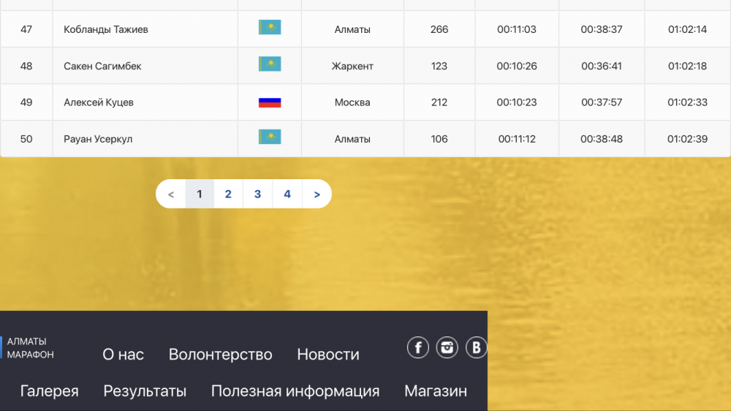
Task: Open the Instagram social icon
Action: [x=447, y=347]
